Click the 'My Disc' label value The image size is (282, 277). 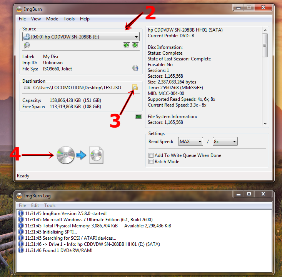click(51, 57)
